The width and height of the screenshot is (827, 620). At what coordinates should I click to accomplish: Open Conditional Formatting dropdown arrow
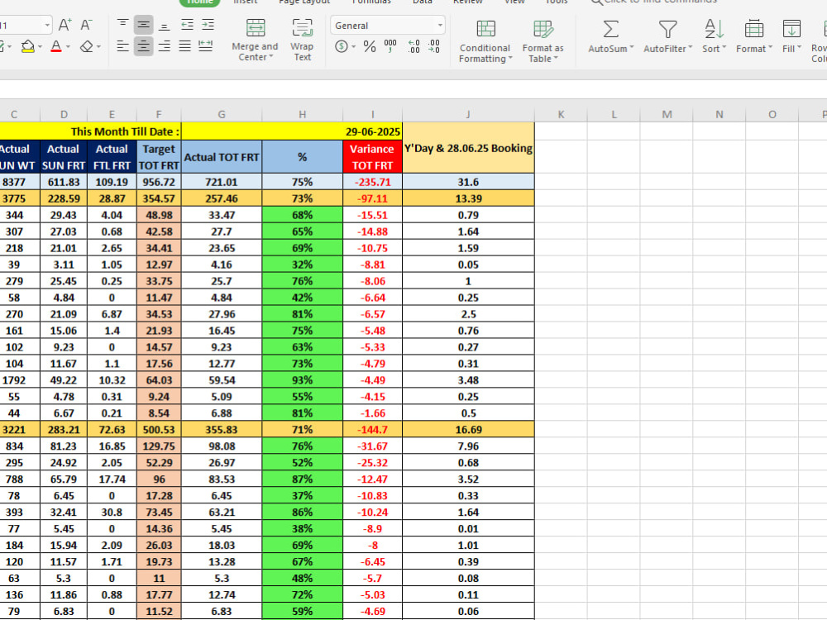tap(510, 58)
